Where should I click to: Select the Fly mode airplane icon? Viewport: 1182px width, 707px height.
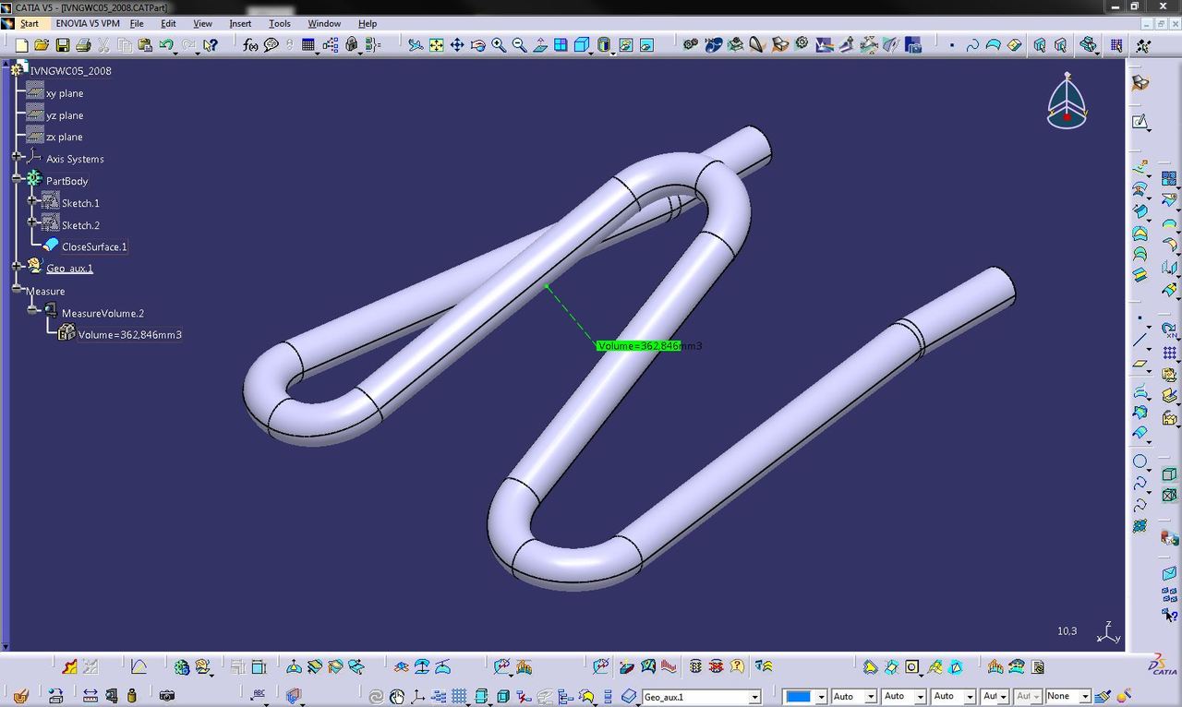(x=416, y=44)
